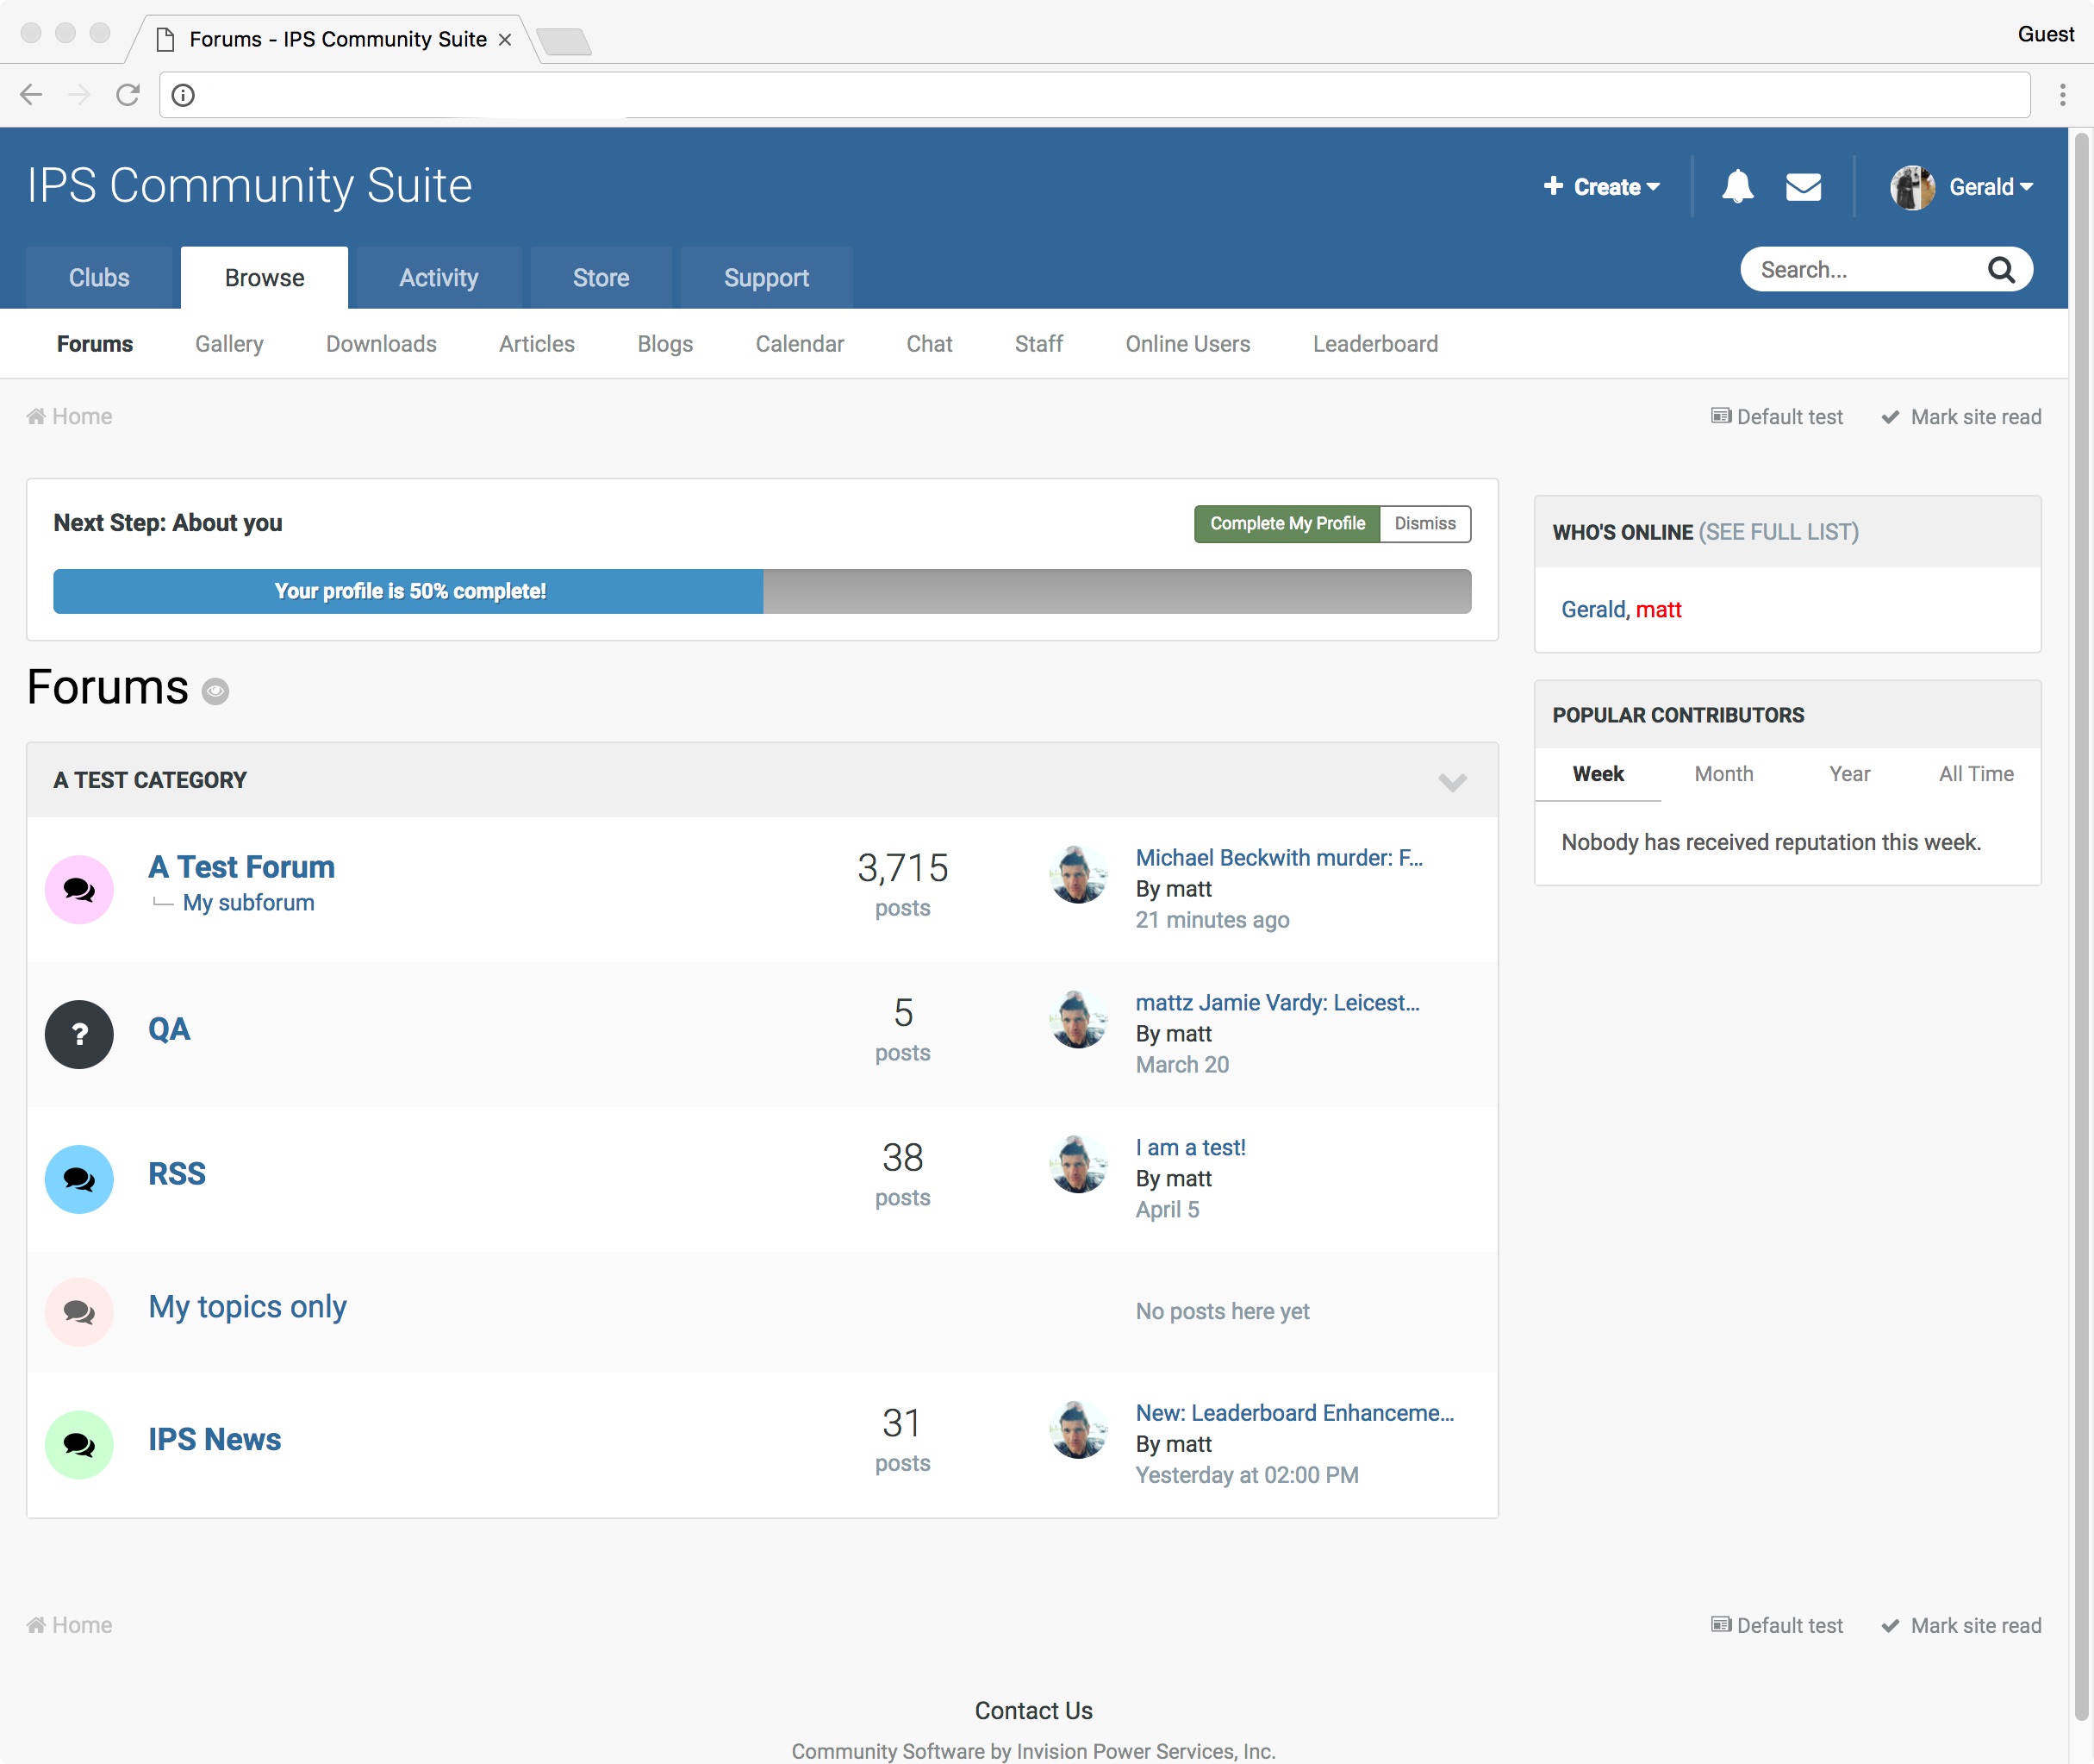Click the A Test Forum pink icon

click(x=79, y=889)
